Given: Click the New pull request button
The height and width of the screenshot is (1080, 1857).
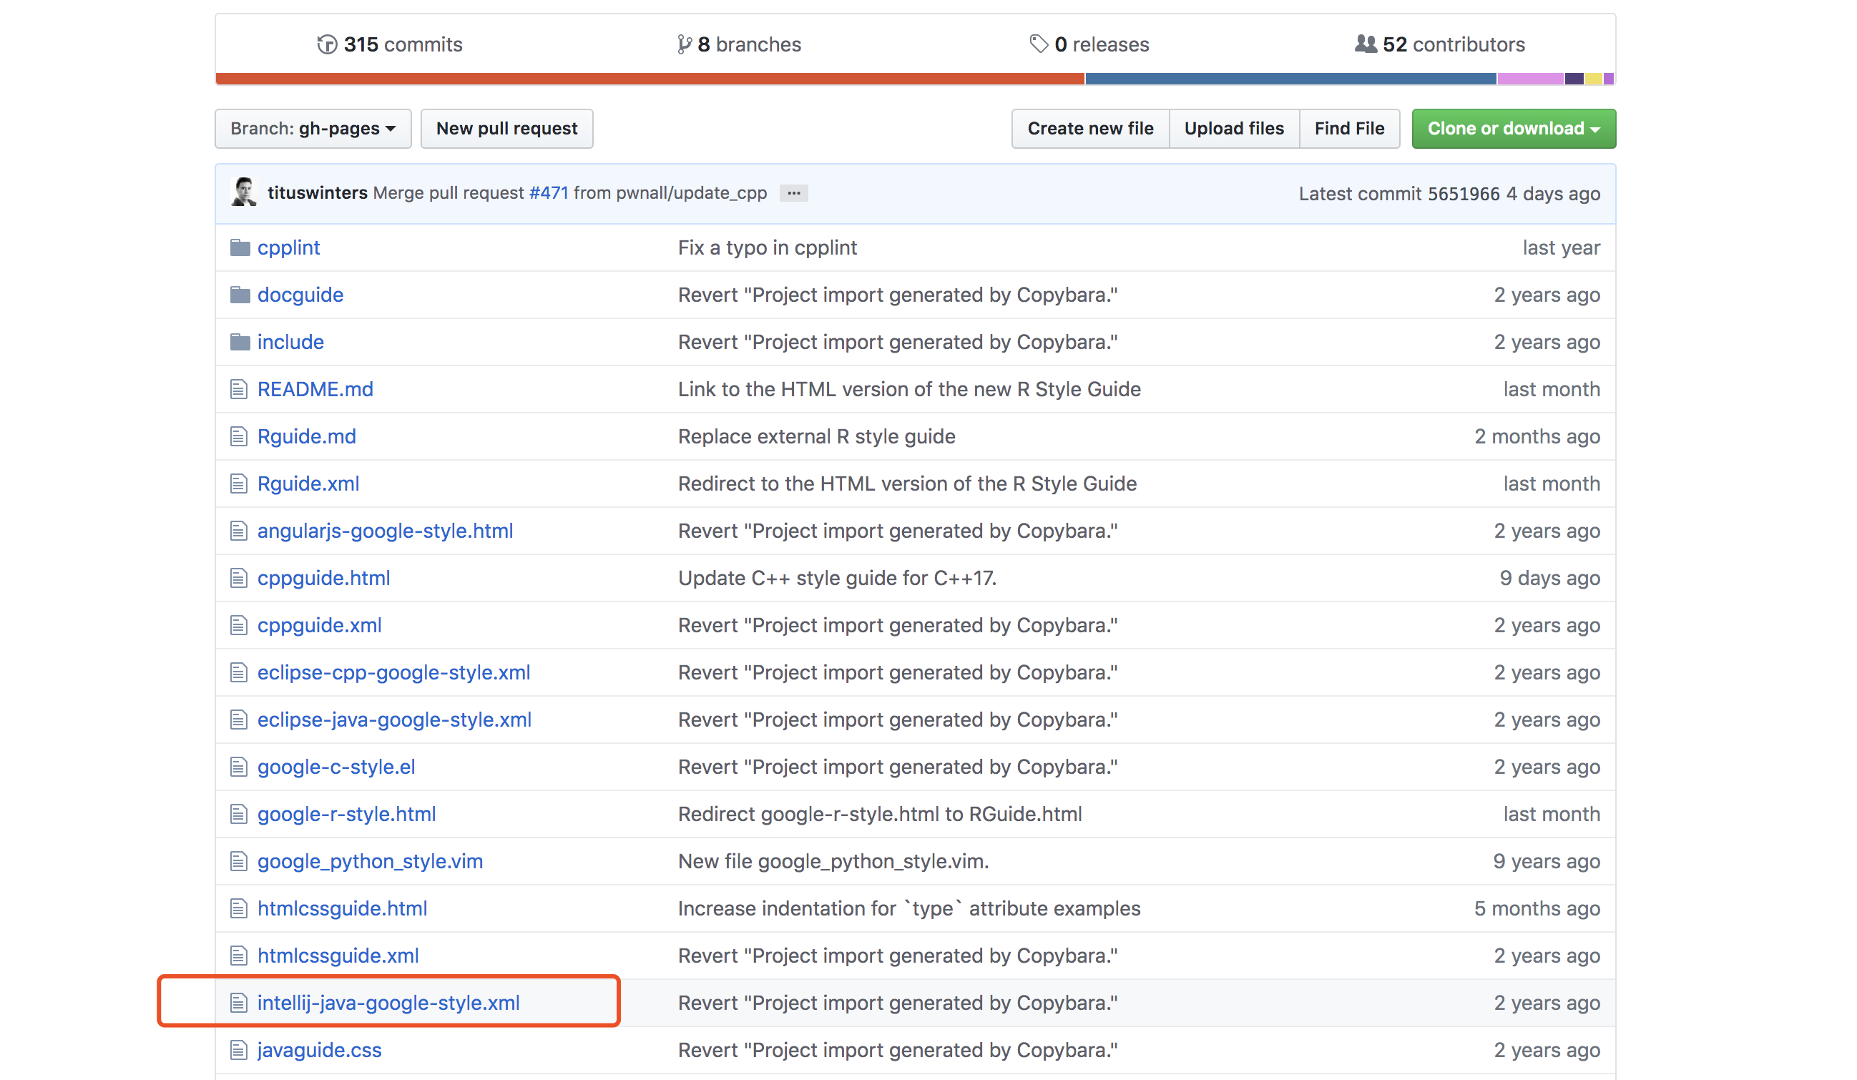Looking at the screenshot, I should pyautogui.click(x=506, y=127).
